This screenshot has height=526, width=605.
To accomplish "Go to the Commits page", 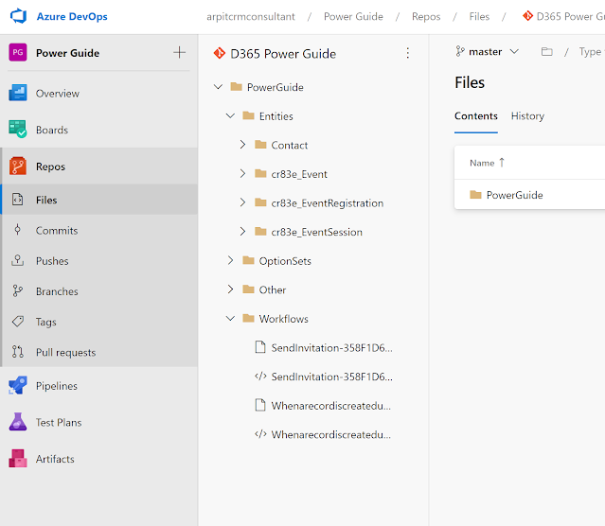I will (x=57, y=230).
